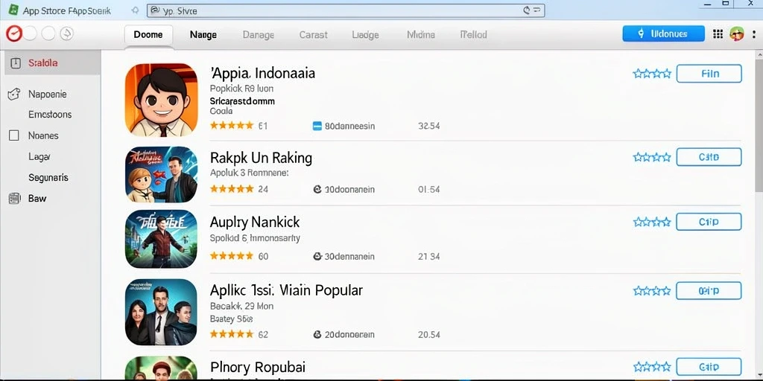Open the Rakpk Un Raking title
Screen dimensions: 763x381
point(261,158)
